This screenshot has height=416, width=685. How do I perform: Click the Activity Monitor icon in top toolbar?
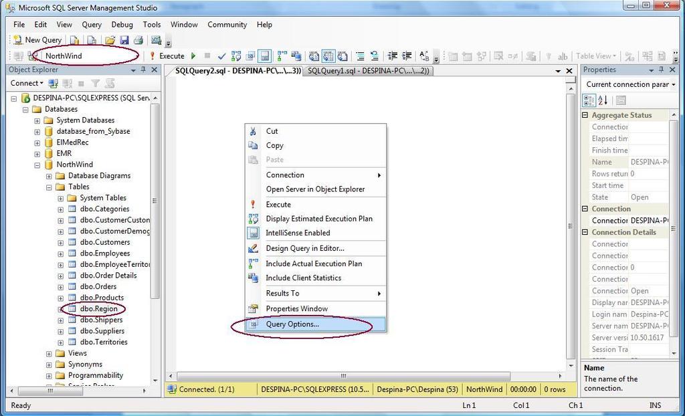pyautogui.click(x=156, y=40)
